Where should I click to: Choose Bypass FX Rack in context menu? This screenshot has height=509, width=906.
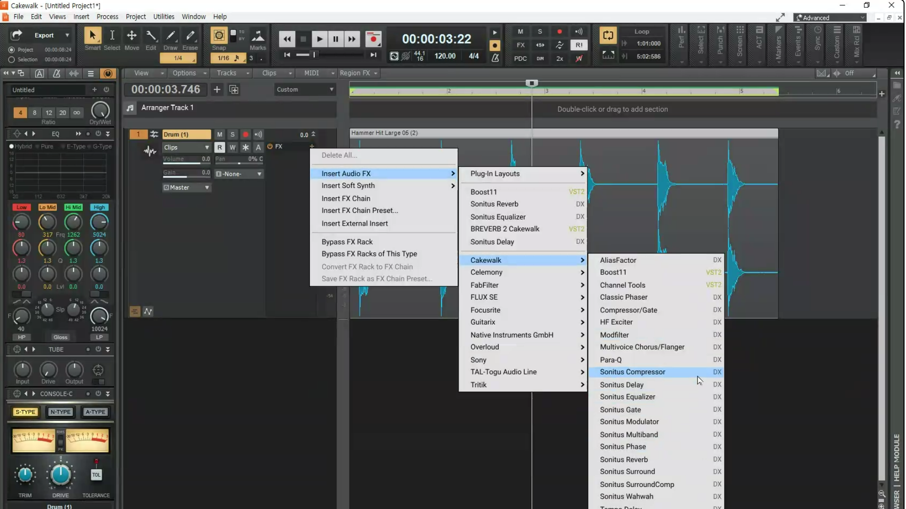(384, 242)
